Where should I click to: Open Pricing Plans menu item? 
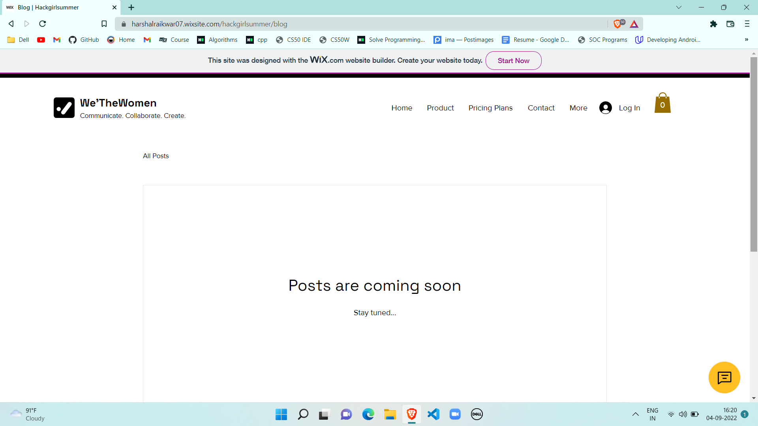pos(490,108)
